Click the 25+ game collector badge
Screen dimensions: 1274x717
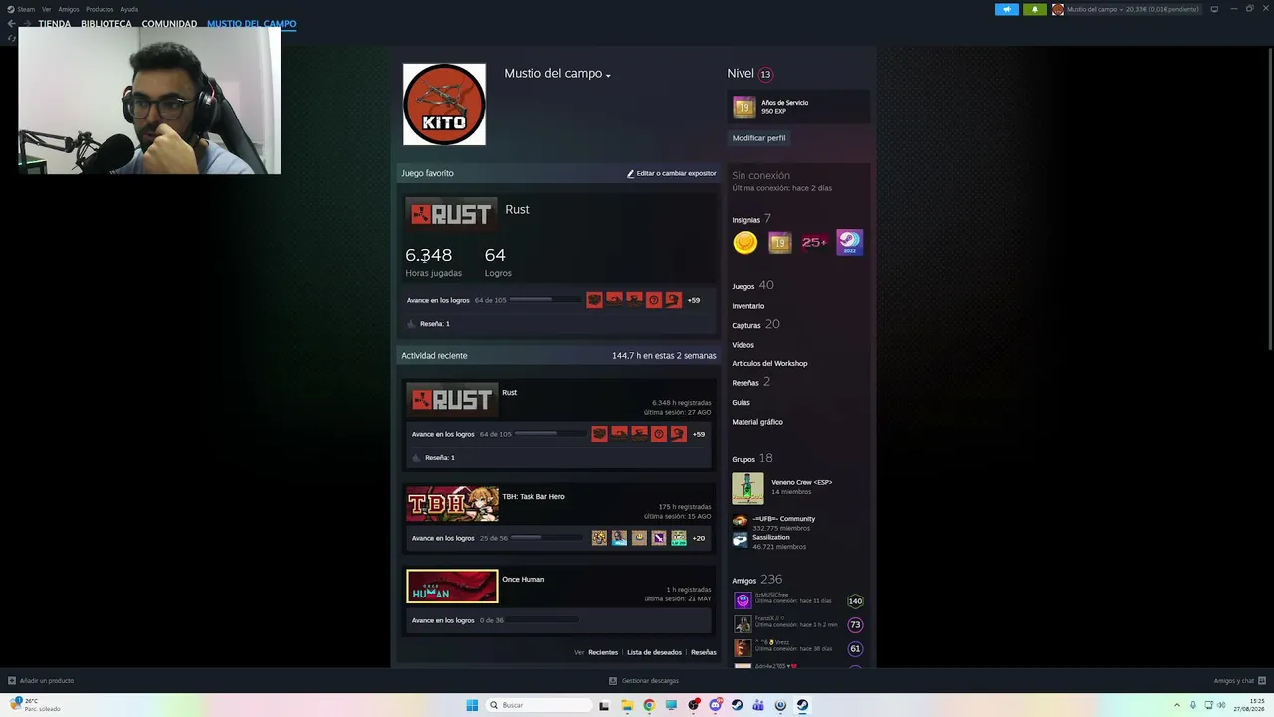(814, 242)
